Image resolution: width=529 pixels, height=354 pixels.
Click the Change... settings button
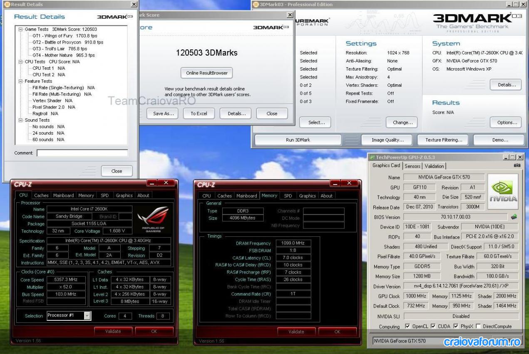tap(402, 123)
